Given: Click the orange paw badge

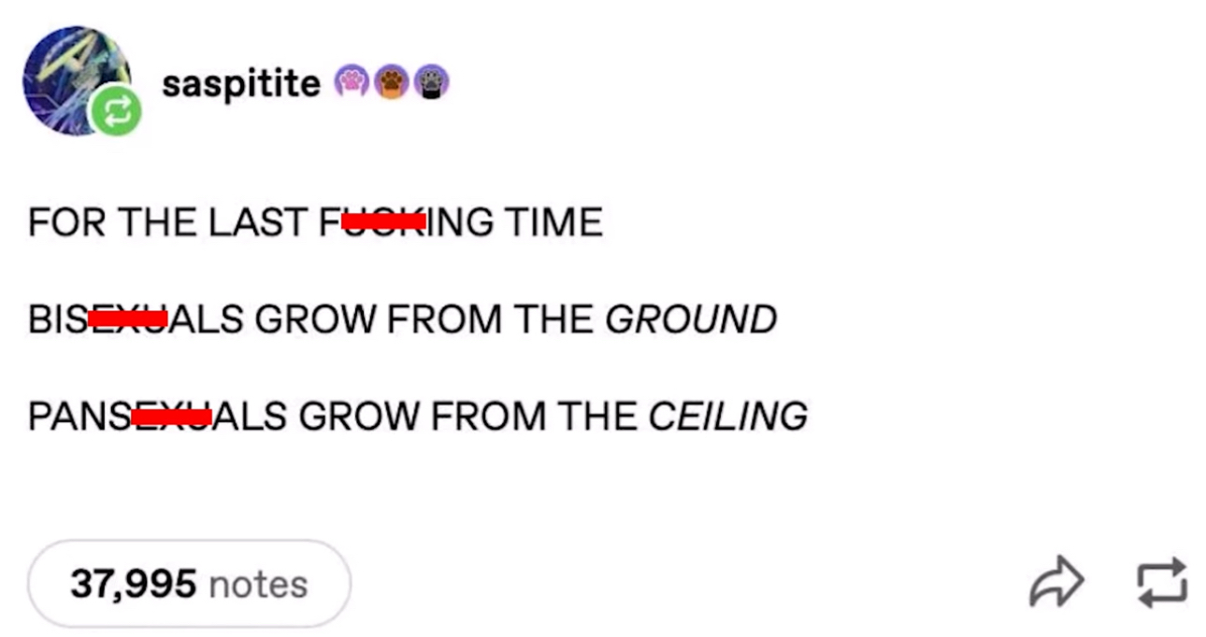Looking at the screenshot, I should click(392, 82).
